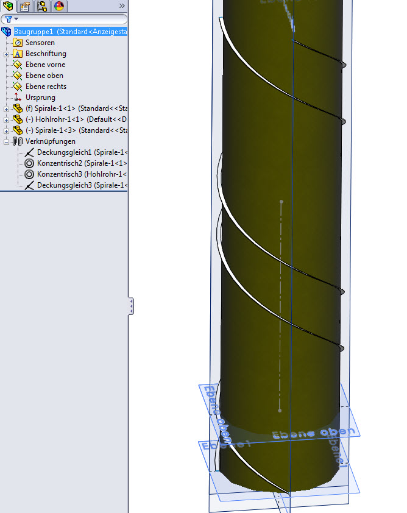Screen dimensions: 407x513
Task: Expand the (f) Spirale-1<1> component
Action: pyautogui.click(x=6, y=109)
